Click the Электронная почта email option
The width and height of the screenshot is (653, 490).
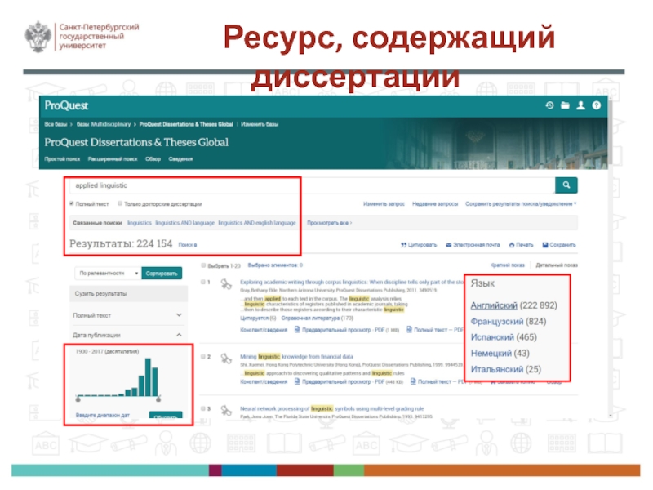pos(473,245)
